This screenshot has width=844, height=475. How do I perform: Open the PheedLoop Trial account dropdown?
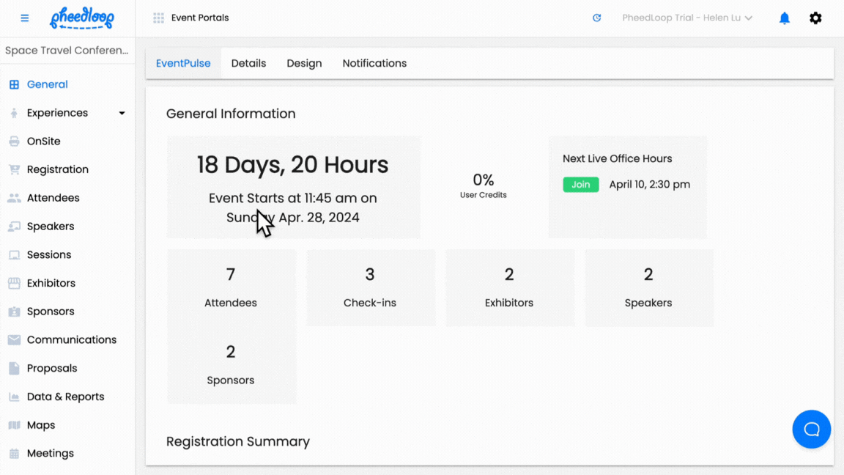(x=686, y=18)
